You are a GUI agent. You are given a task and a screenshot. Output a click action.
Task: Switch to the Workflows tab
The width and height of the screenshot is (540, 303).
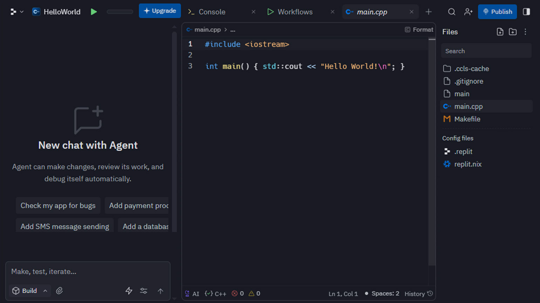(295, 12)
